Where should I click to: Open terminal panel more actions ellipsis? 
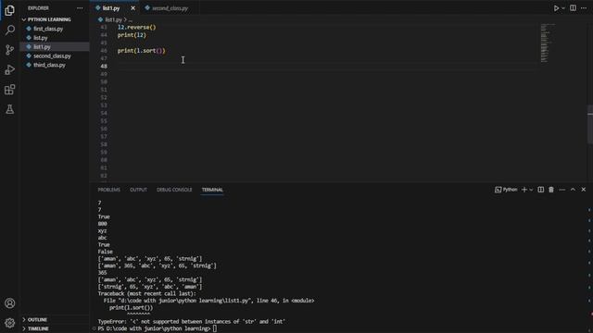[562, 190]
